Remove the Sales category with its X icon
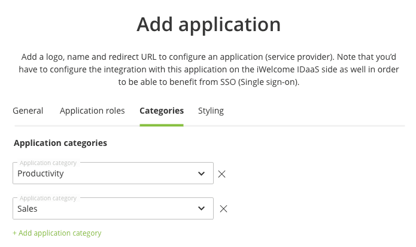This screenshot has width=416, height=247. click(x=223, y=209)
